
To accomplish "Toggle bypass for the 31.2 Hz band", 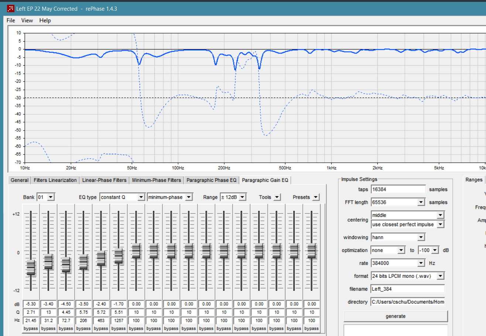I will (48, 328).
